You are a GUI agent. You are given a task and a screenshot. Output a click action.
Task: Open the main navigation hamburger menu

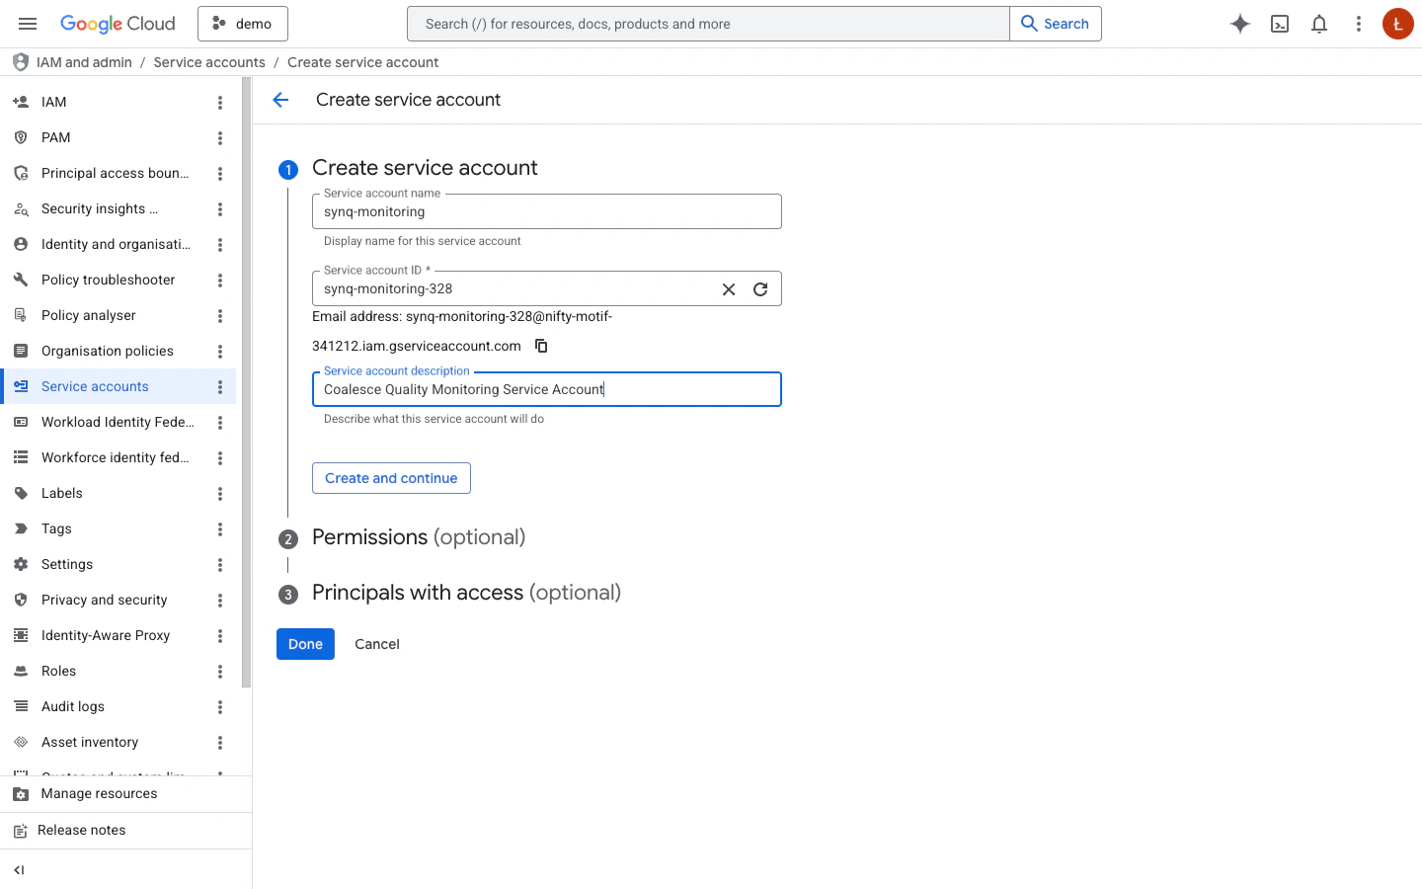[28, 24]
